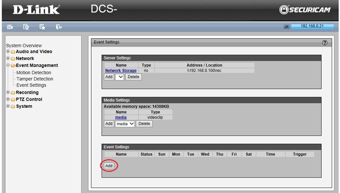The height and width of the screenshot is (193, 340).
Task: Click the starred page toolbar icon
Action: pos(42,27)
